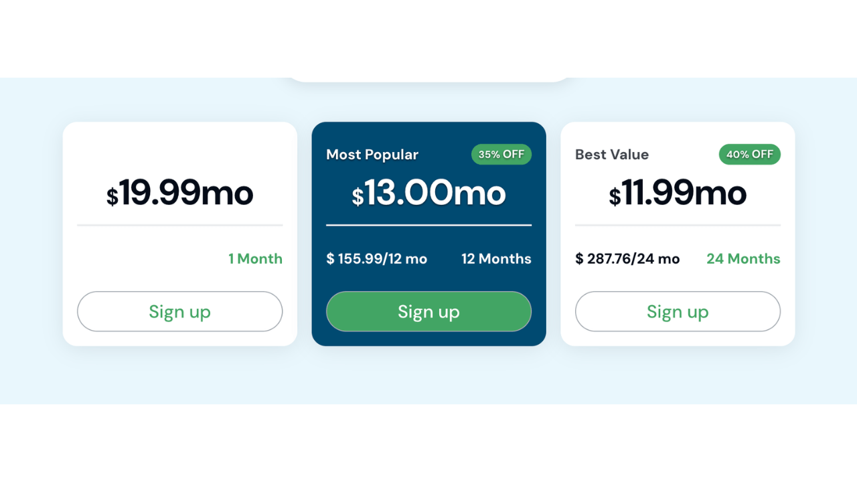Viewport: 857px width, 482px height.
Task: Click the $13.00/mo price text
Action: tap(428, 193)
